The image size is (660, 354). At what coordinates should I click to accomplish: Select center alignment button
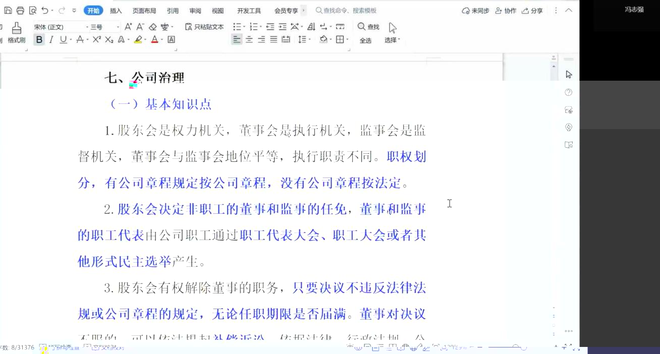pos(249,39)
